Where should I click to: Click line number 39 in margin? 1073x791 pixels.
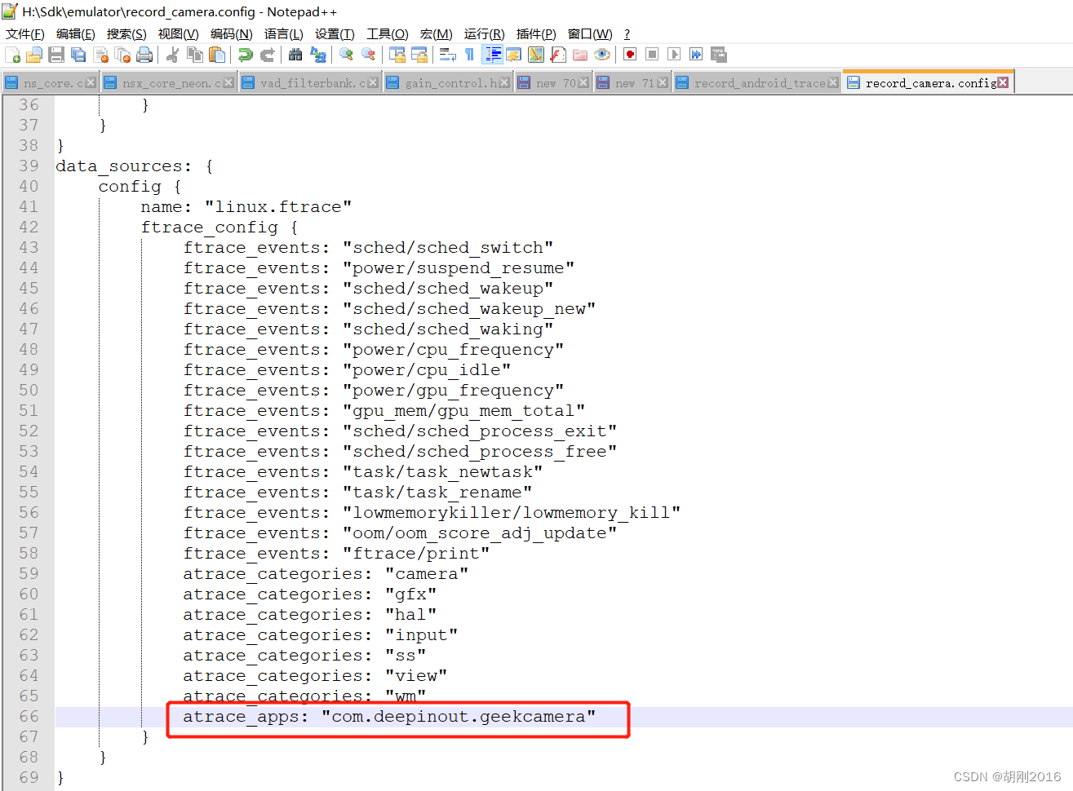point(29,166)
